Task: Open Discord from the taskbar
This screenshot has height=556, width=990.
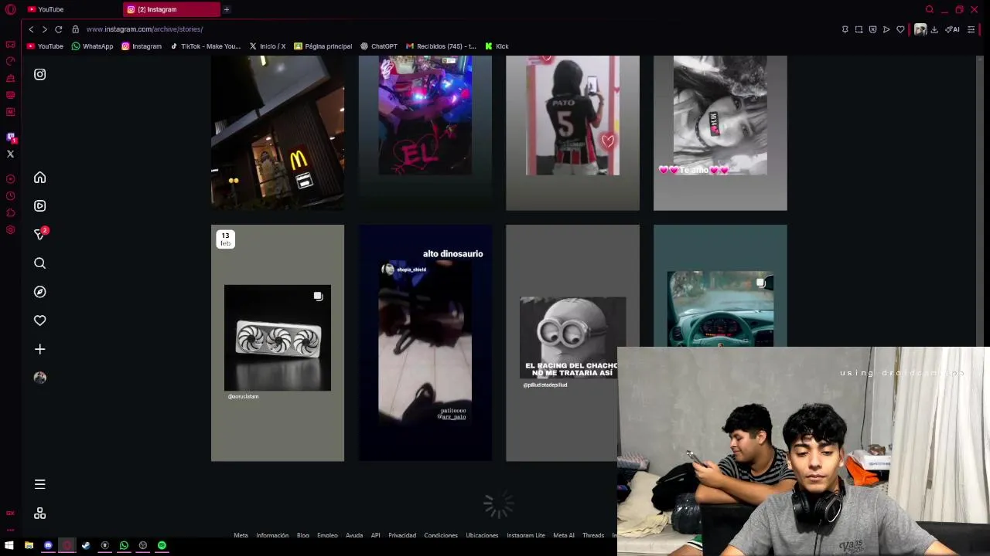Action: (x=48, y=545)
